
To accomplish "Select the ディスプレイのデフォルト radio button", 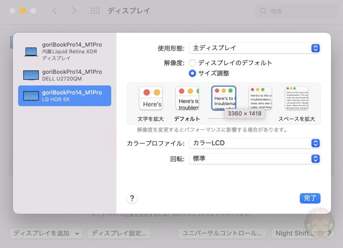I will (x=193, y=63).
